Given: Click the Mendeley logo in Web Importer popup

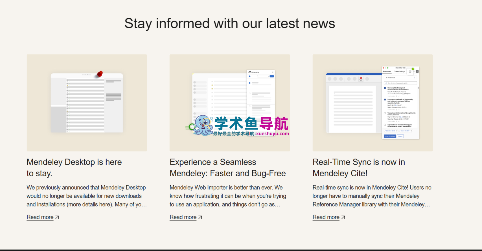Looking at the screenshot, I should pos(250,72).
